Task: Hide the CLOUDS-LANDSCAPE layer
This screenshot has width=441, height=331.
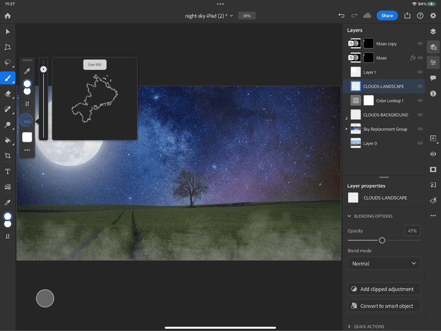Action: click(420, 87)
